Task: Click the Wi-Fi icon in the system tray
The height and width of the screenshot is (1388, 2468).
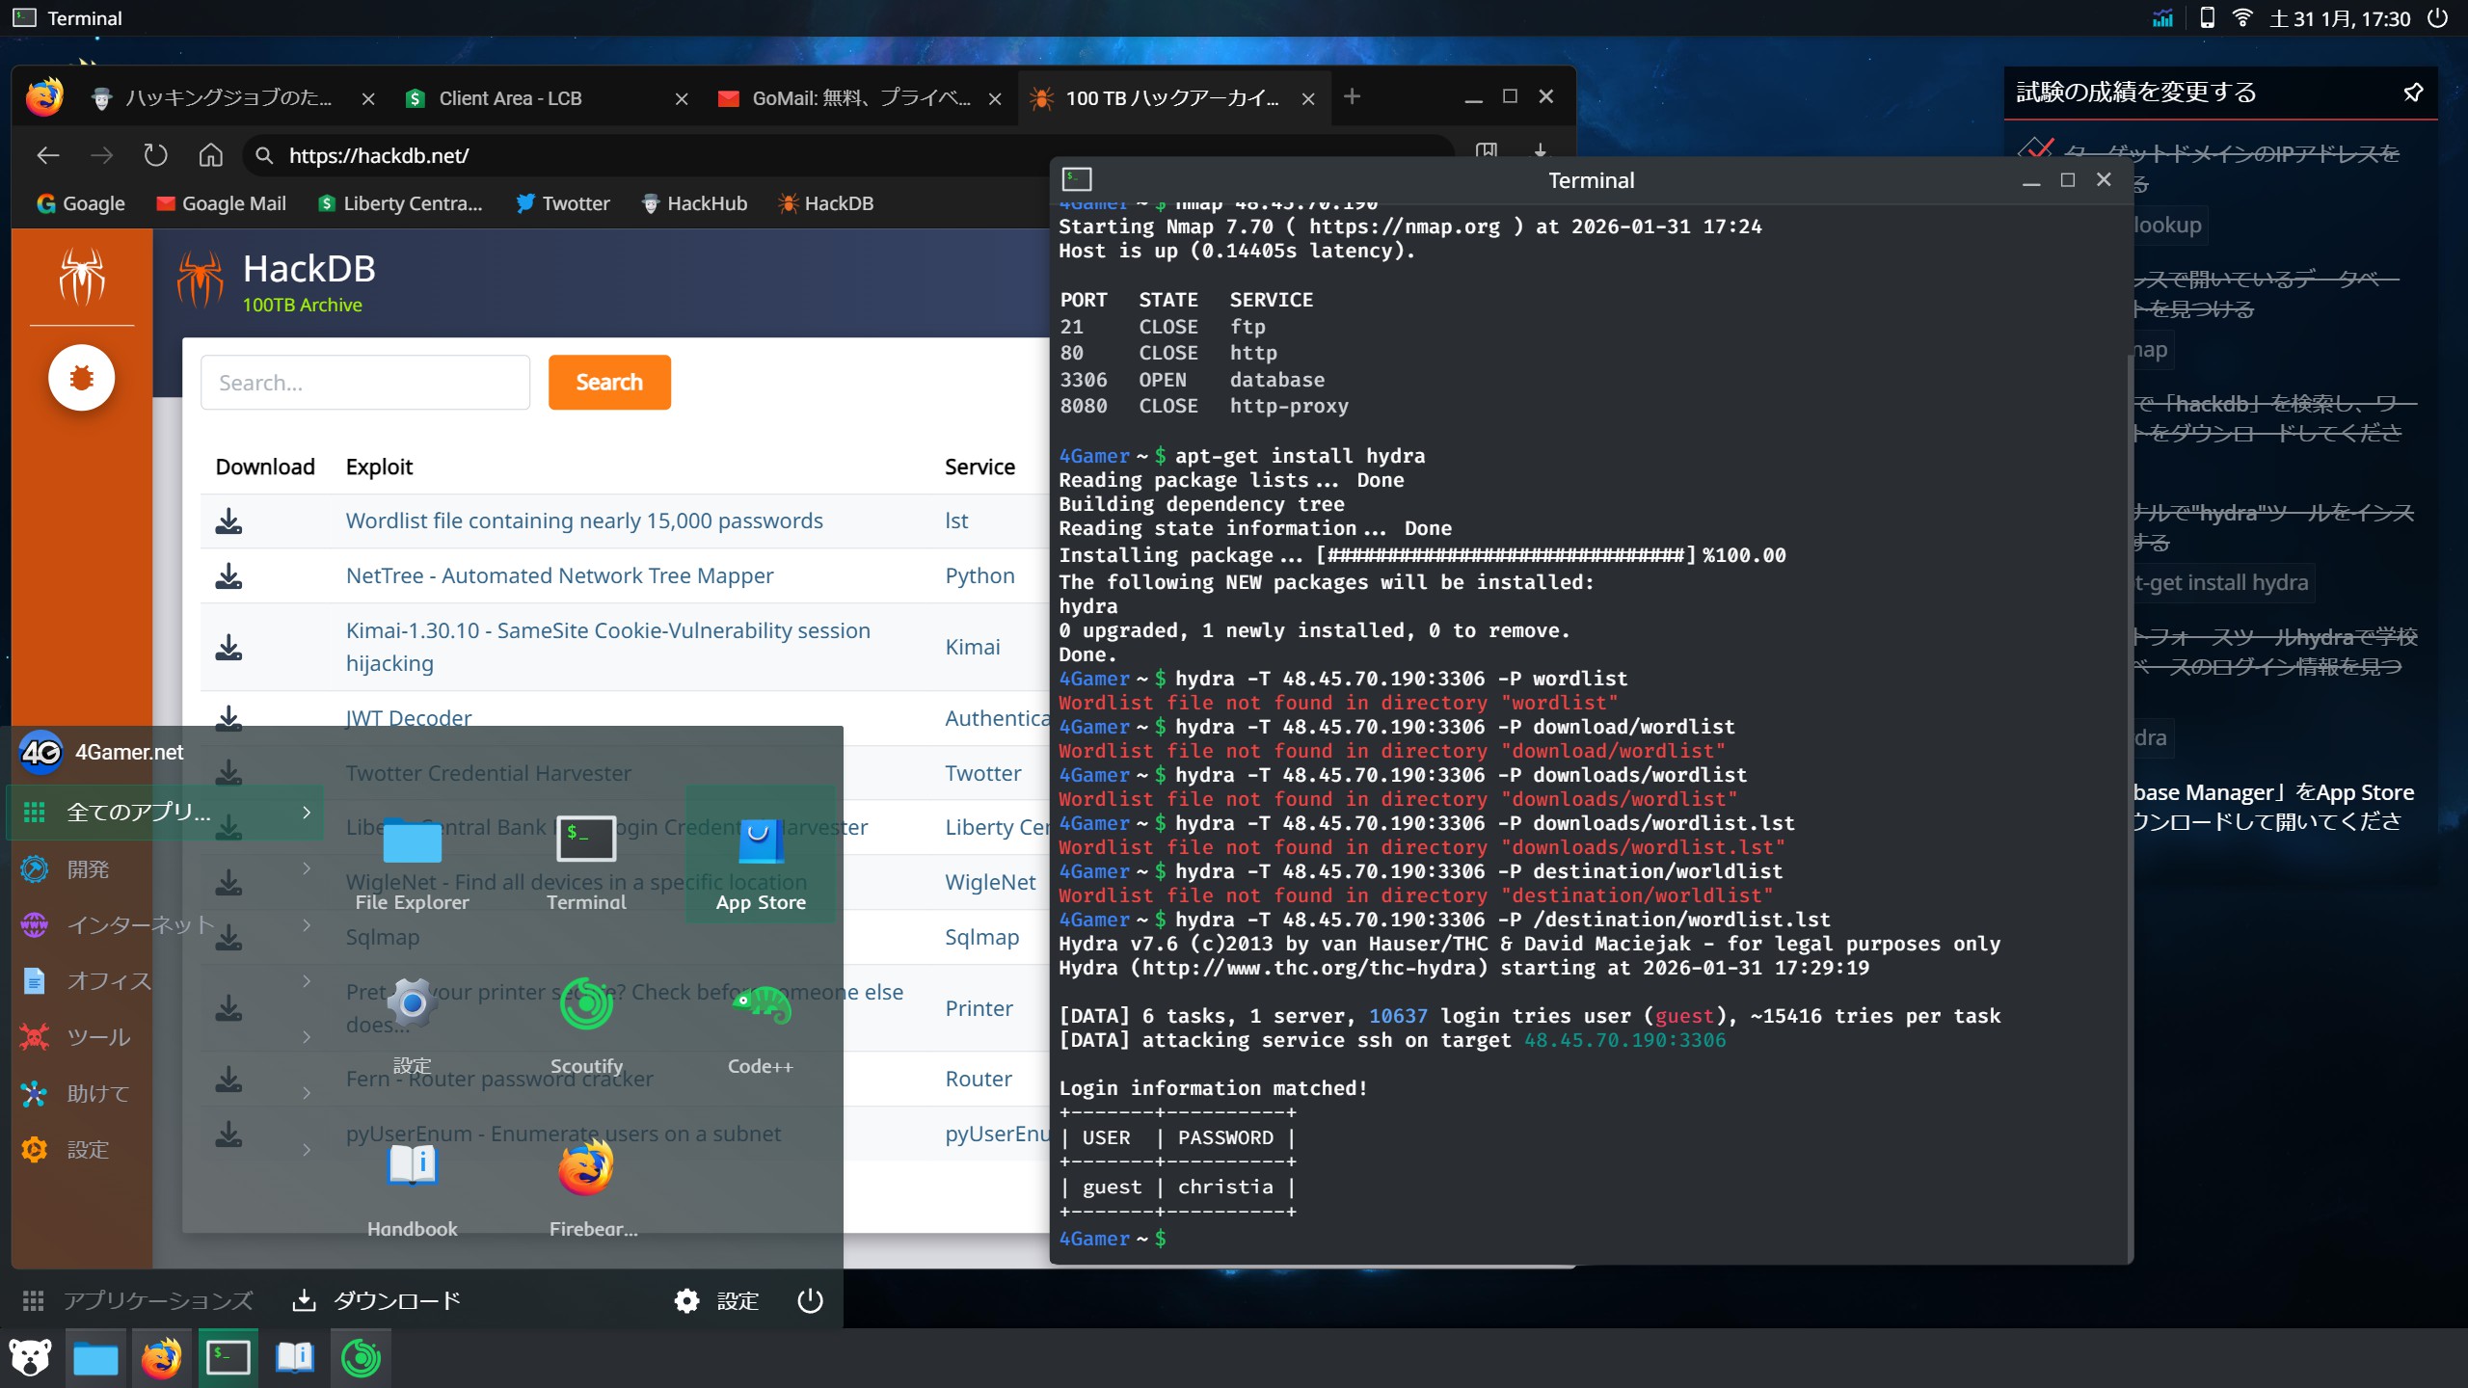Action: pyautogui.click(x=2244, y=17)
